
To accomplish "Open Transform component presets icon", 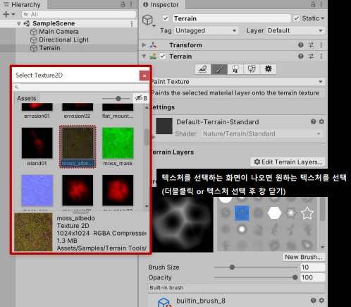I will click(x=311, y=45).
